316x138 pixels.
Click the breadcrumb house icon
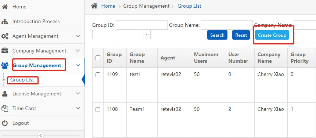click(x=94, y=6)
